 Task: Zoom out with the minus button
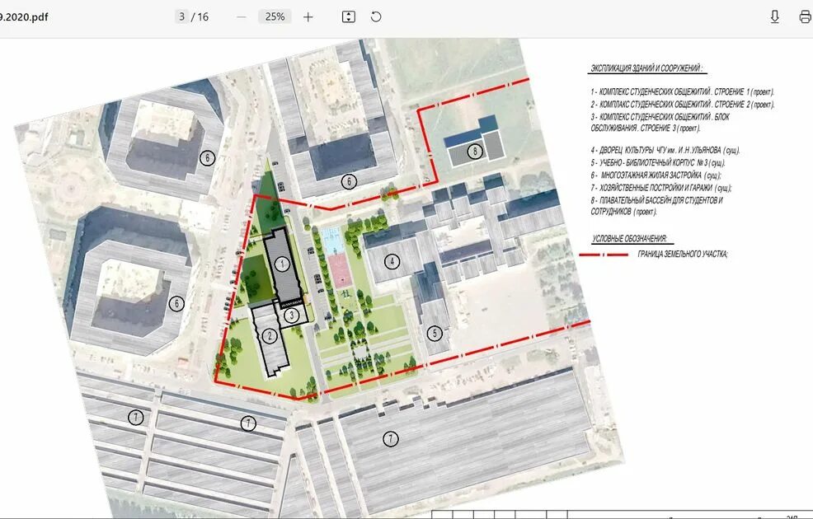point(241,17)
